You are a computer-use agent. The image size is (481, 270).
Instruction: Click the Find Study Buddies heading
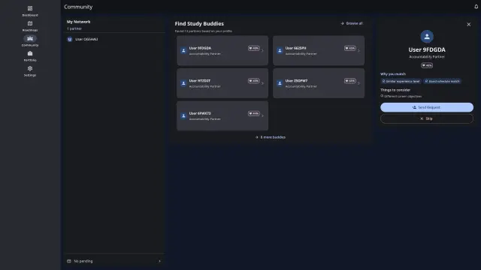pos(199,23)
